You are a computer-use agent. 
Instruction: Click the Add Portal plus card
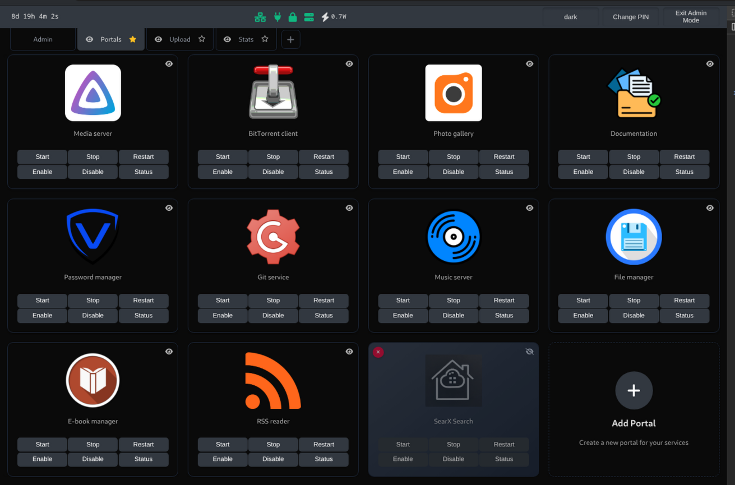(634, 391)
